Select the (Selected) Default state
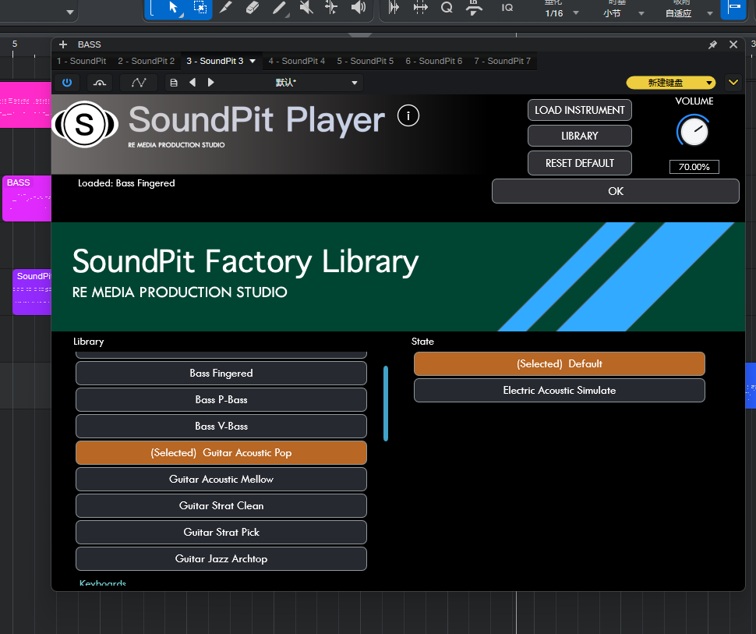 pyautogui.click(x=560, y=364)
